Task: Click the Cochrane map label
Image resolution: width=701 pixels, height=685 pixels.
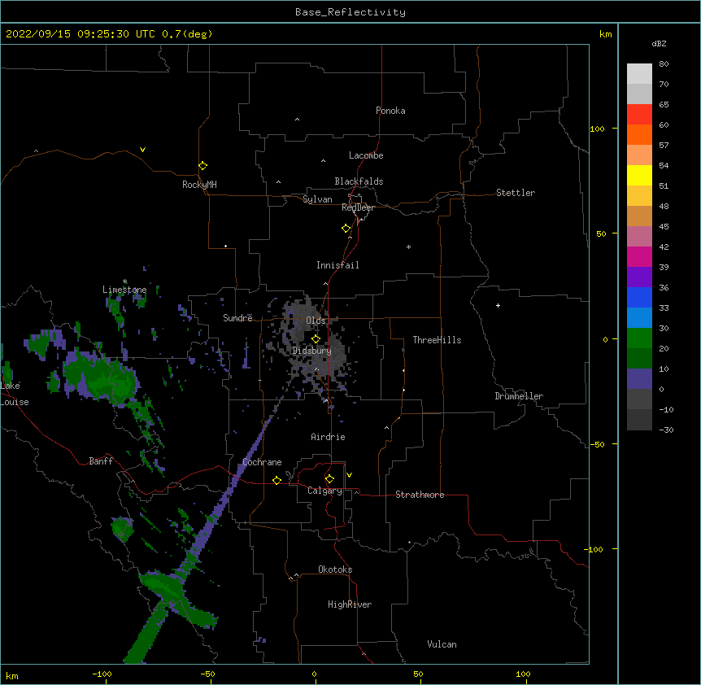Action: click(x=262, y=462)
